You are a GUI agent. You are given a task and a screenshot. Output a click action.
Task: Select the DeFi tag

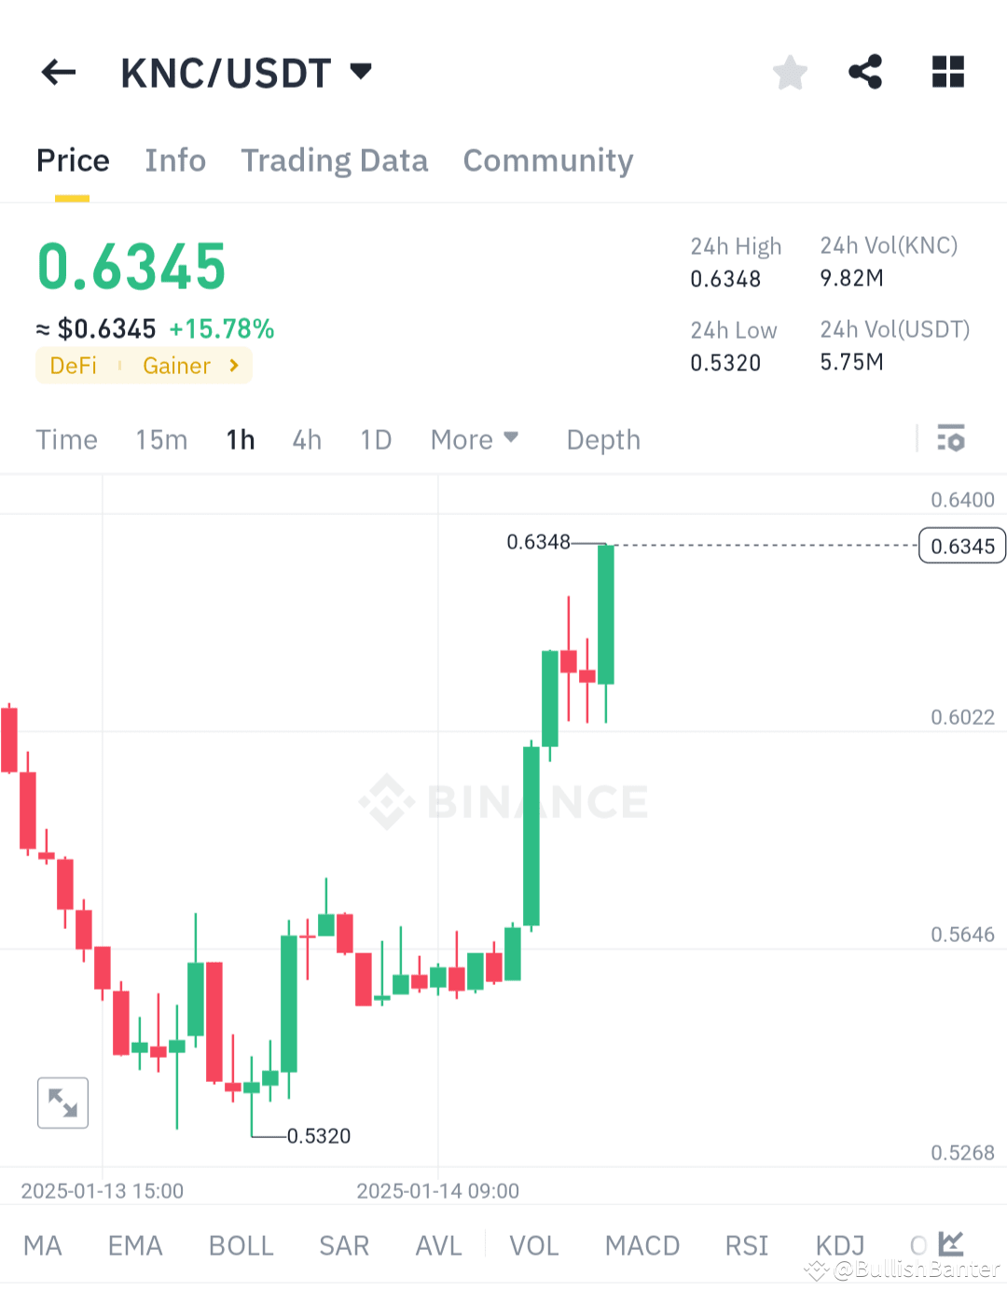click(x=73, y=366)
